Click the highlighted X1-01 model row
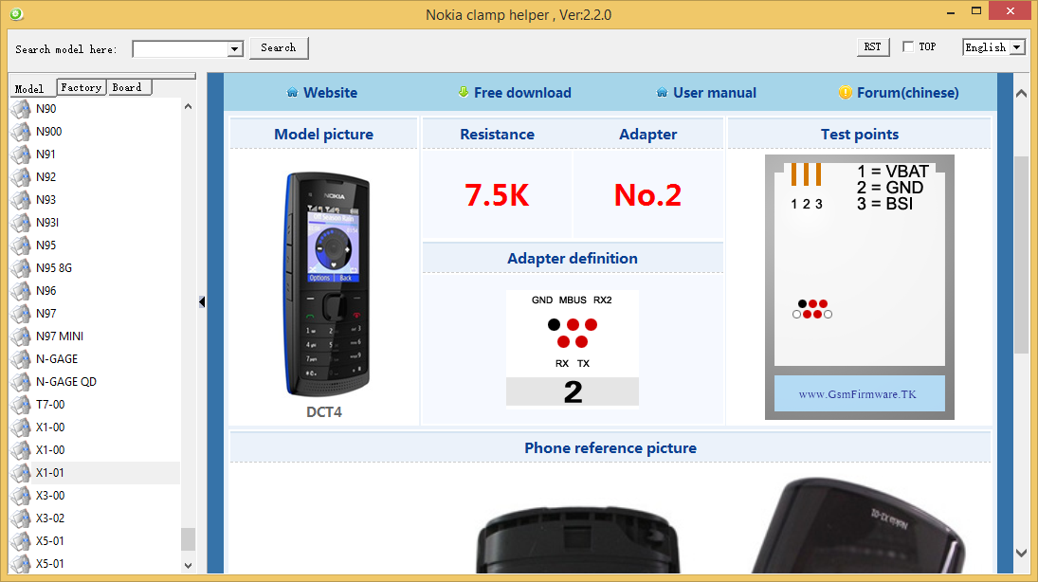Image resolution: width=1038 pixels, height=582 pixels. pyautogui.click(x=94, y=473)
